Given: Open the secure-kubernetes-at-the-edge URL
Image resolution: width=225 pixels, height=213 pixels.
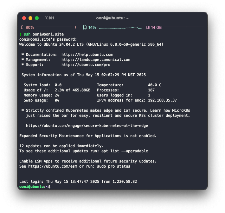Looking at the screenshot, I should pos(87,126).
